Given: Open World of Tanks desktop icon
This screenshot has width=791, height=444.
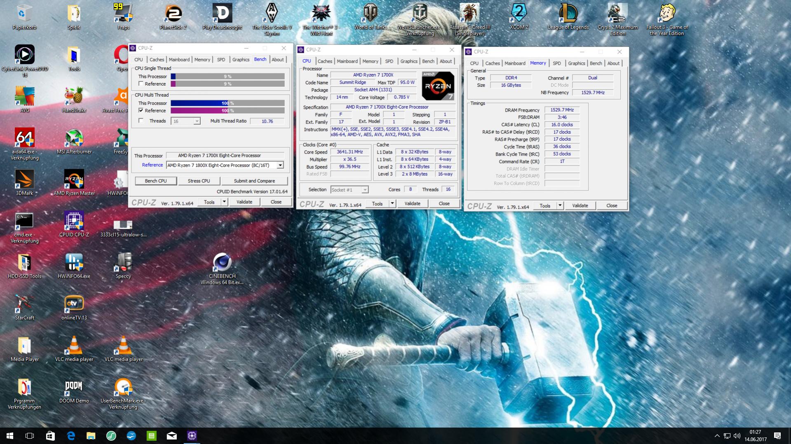Looking at the screenshot, I should tap(371, 17).
